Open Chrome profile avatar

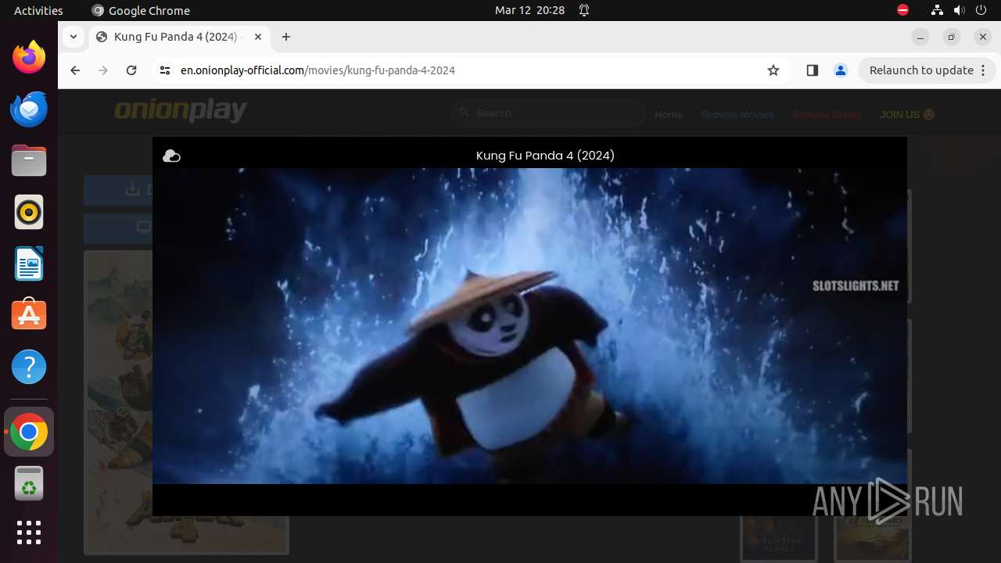click(841, 70)
